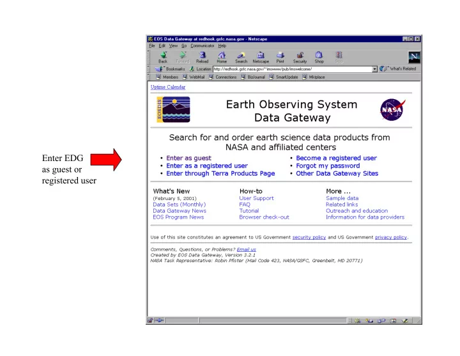Click the Uptime Calendar link

click(x=167, y=87)
